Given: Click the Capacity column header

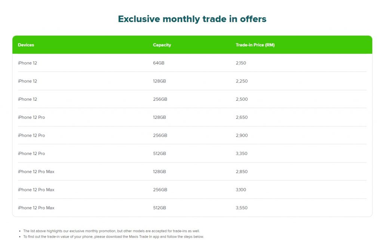Looking at the screenshot, I should click(x=162, y=45).
